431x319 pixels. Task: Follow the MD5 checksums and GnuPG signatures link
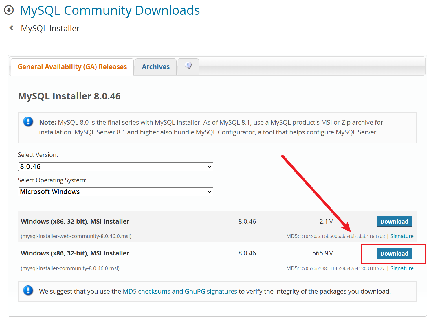180,291
